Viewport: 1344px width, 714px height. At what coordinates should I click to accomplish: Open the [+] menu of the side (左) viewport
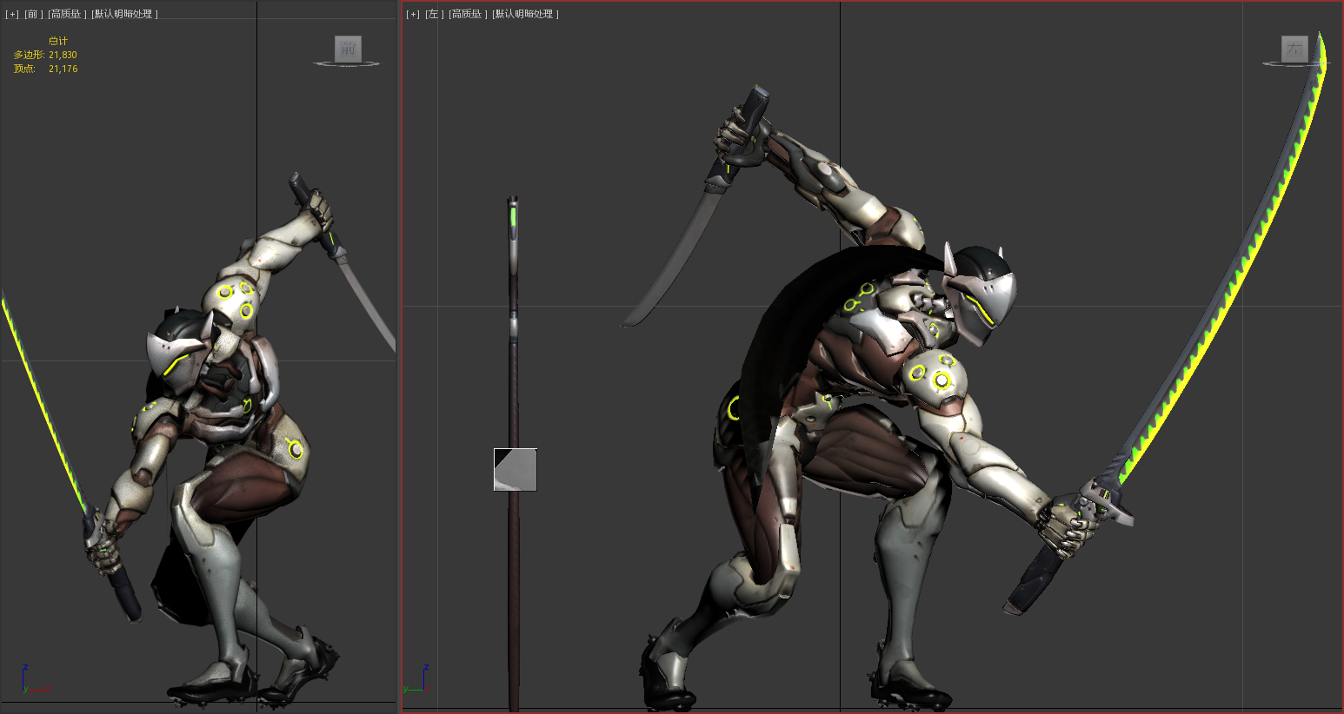[413, 14]
